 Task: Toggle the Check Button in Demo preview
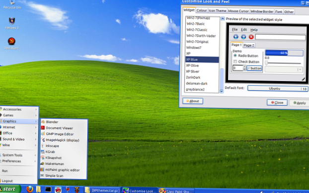(246, 62)
